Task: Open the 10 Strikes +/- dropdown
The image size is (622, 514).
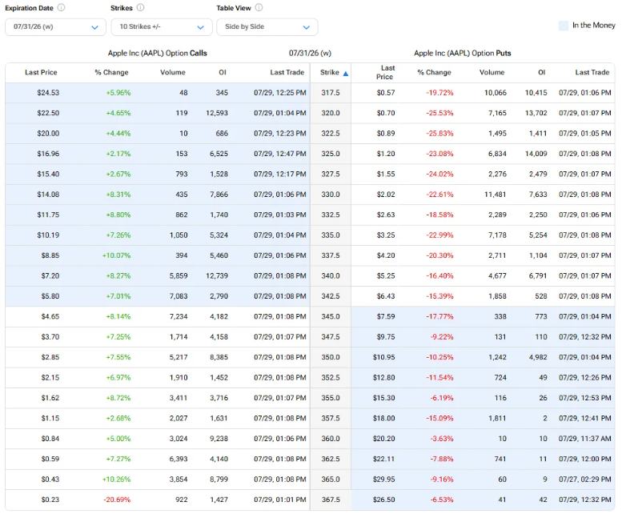Action: [x=162, y=27]
